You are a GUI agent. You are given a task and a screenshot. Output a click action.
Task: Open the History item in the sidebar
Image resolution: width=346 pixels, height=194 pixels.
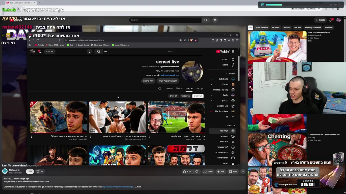coord(233,136)
